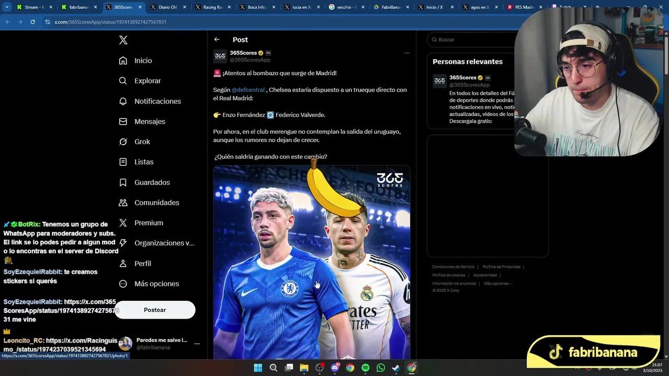Image resolution: width=669 pixels, height=376 pixels.
Task: Switch to the fabribanana Kick tab
Action: click(79, 7)
